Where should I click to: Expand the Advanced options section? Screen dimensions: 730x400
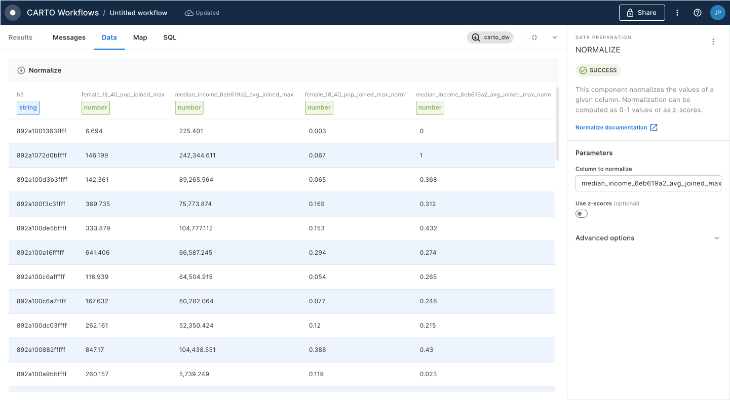click(x=648, y=238)
